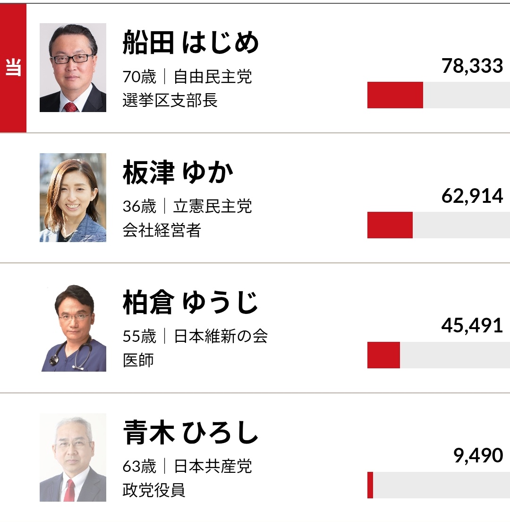Select candidate name 船田 はじめ
This screenshot has width=510, height=522.
coord(191,43)
